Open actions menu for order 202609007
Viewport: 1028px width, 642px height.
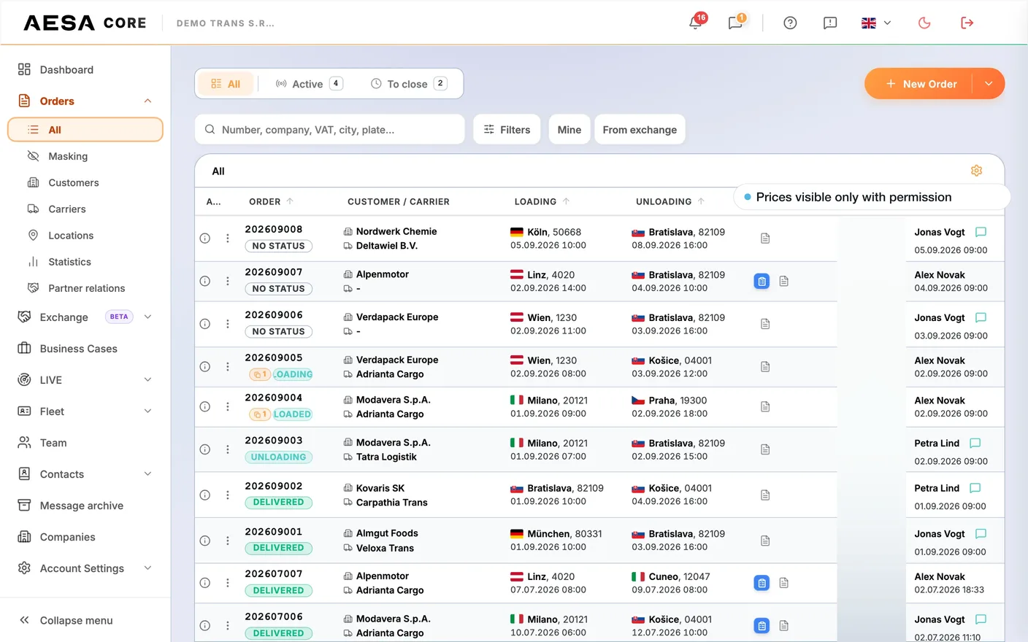coord(228,281)
